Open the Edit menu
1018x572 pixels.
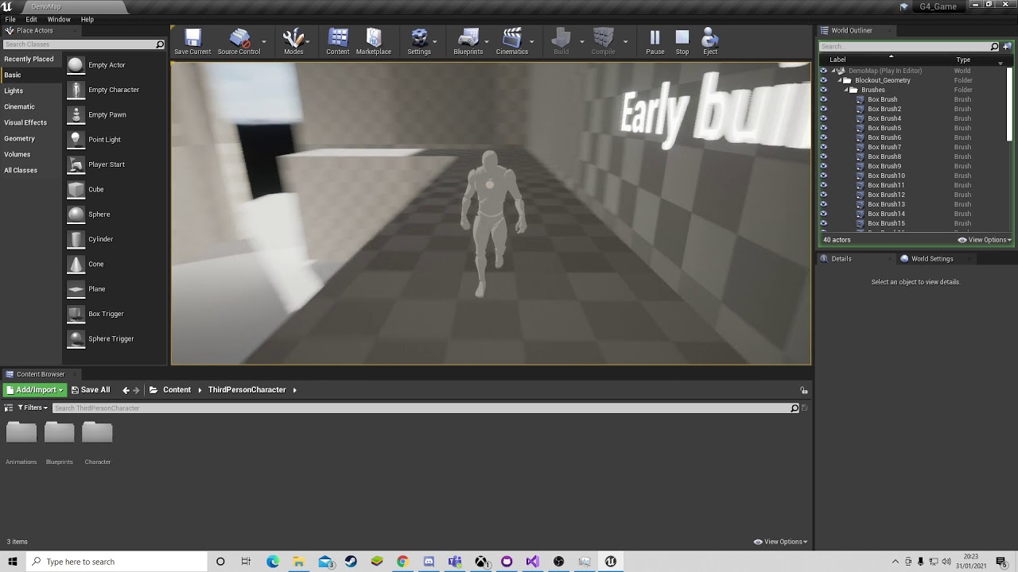[x=31, y=19]
